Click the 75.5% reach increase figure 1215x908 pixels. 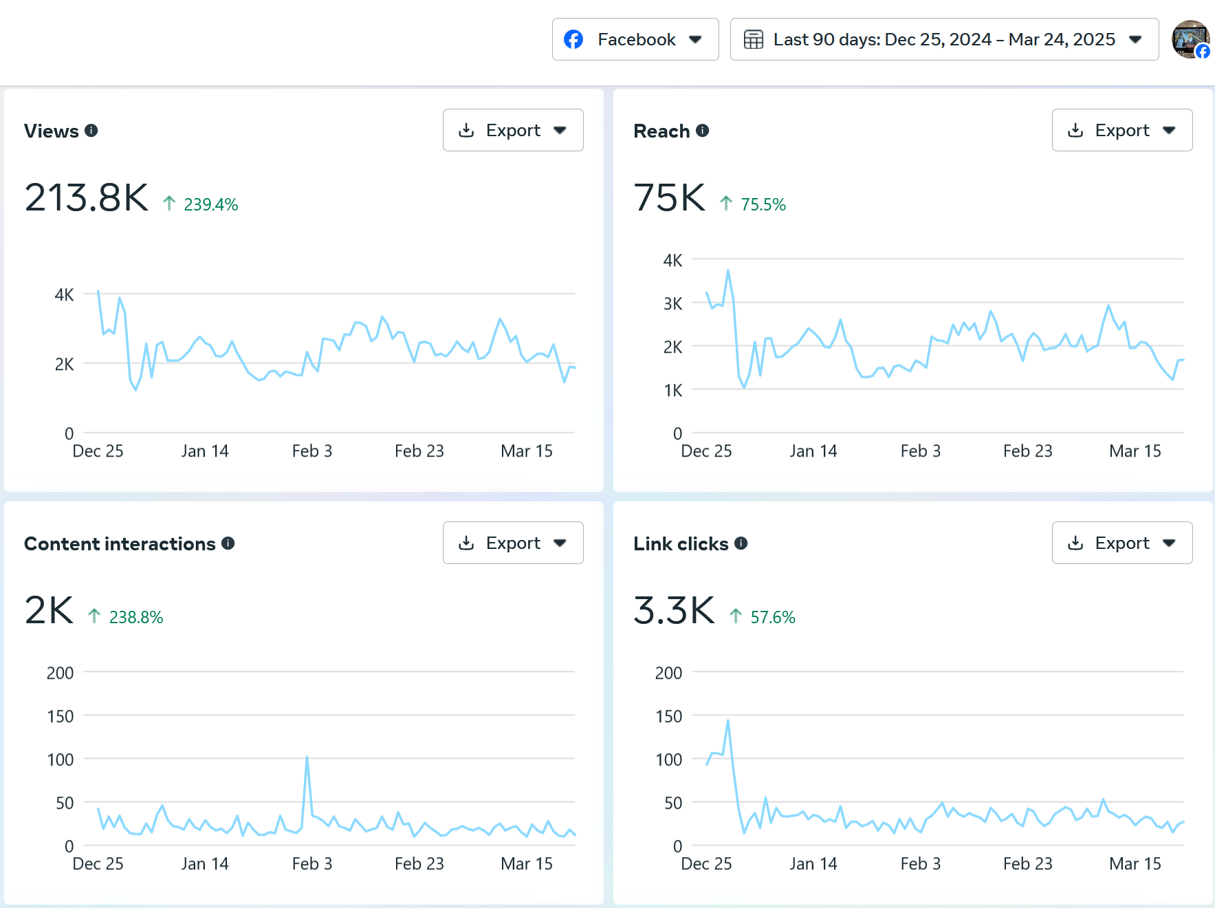pyautogui.click(x=763, y=204)
